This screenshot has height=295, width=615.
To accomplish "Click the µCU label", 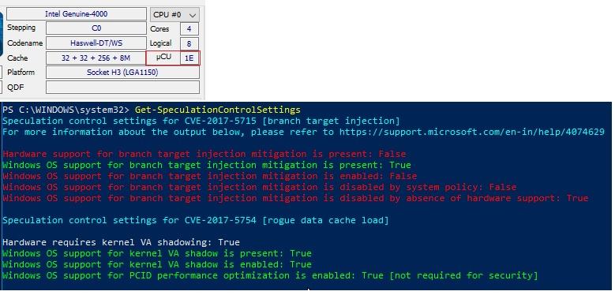I will point(163,57).
